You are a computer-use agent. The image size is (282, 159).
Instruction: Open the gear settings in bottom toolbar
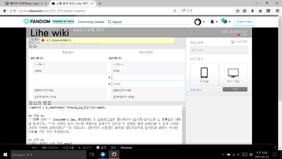pos(101,148)
